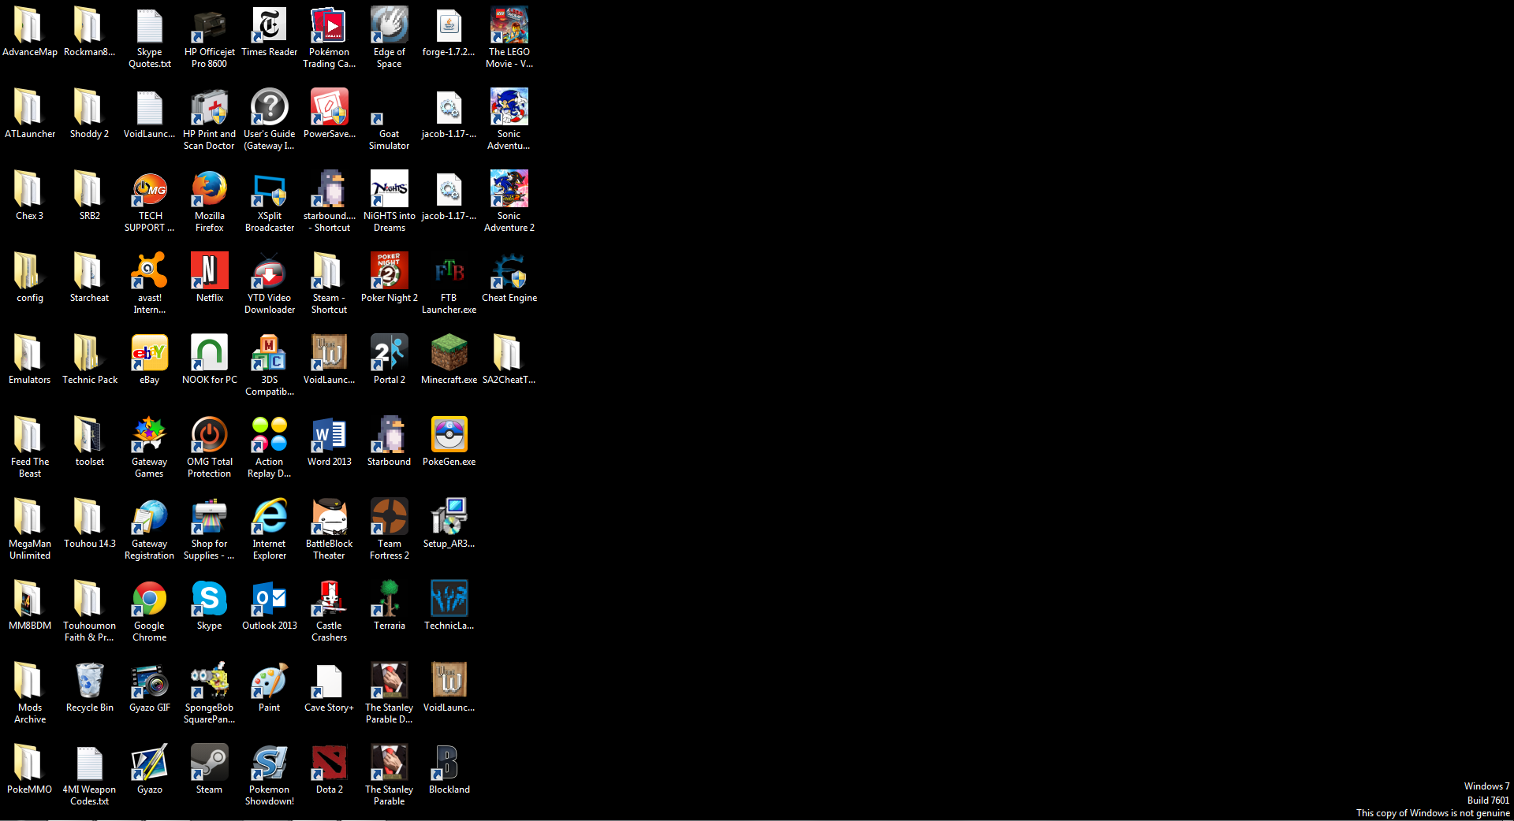Launch HP Print and Scan Doctor
Viewport: 1514px width, 821px height.
210,108
